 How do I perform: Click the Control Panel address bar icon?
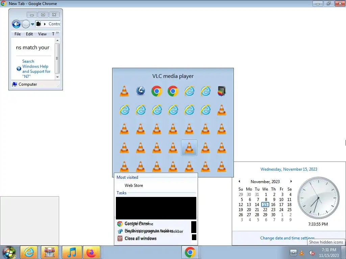[39, 24]
